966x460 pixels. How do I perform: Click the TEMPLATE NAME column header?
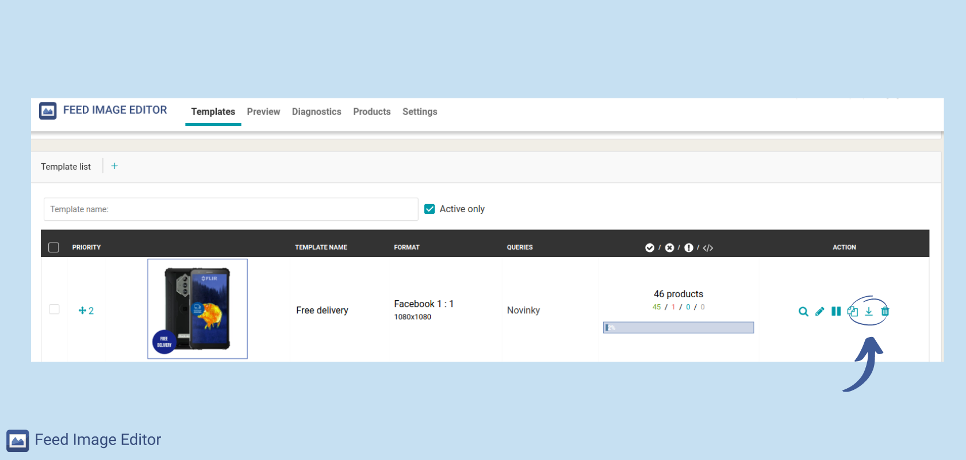pos(321,247)
